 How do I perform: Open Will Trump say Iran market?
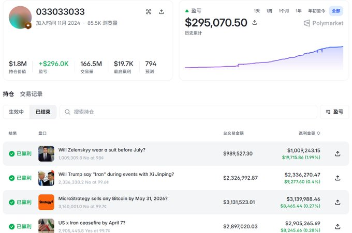[116, 174]
